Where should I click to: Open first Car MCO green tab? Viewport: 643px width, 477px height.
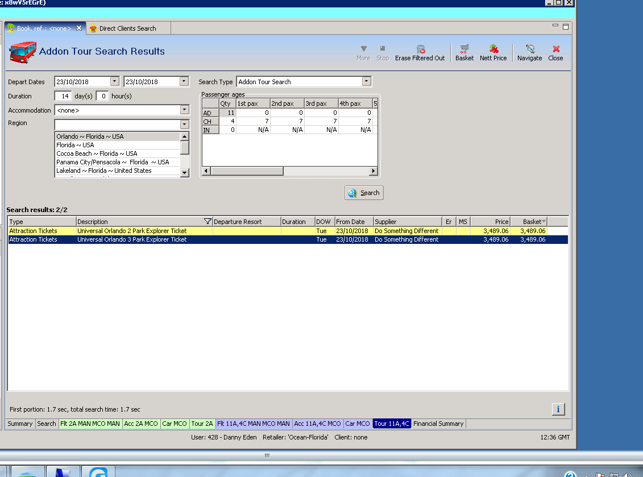(x=175, y=424)
